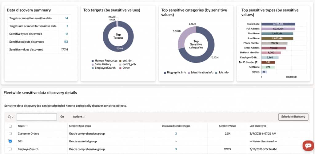Click the Schedule discovery button
315x154 pixels.
pyautogui.click(x=293, y=117)
